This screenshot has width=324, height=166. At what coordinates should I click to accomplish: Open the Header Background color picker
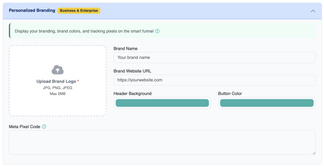162,103
